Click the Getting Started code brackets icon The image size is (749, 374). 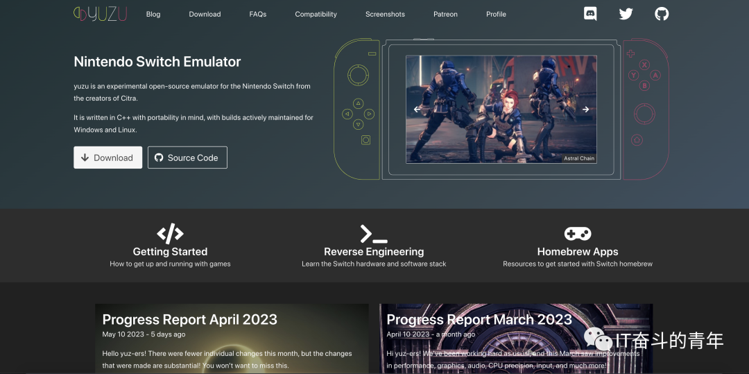pyautogui.click(x=170, y=234)
